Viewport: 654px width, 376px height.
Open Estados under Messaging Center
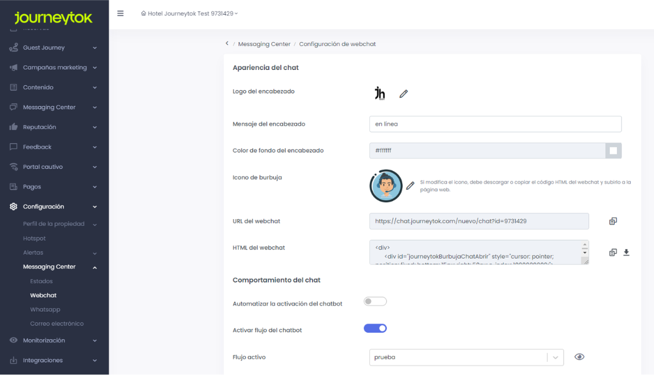tap(41, 281)
